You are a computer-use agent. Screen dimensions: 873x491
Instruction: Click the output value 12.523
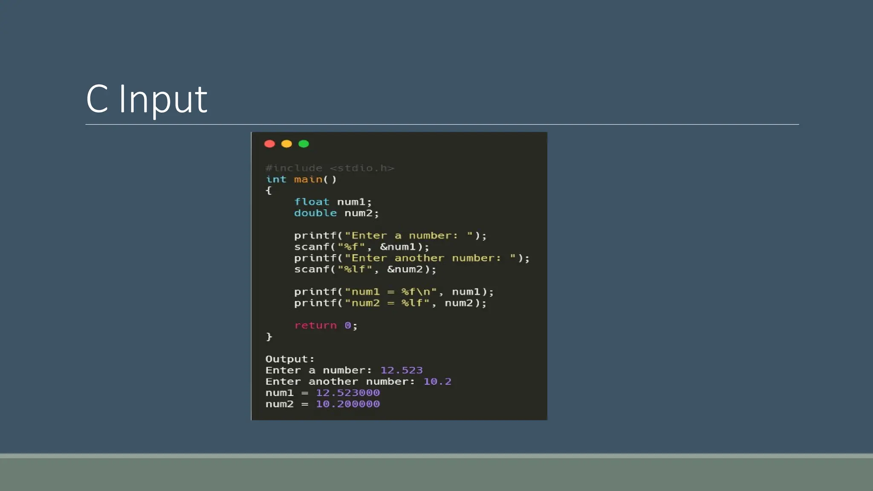[402, 370]
